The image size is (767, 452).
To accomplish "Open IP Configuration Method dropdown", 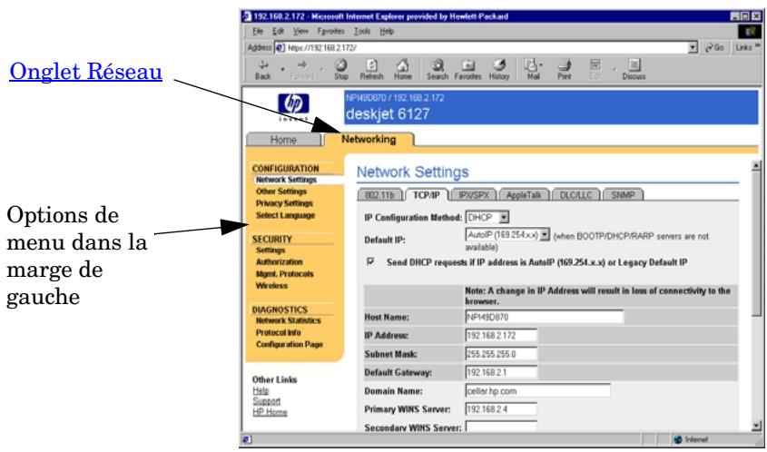I will click(x=487, y=217).
